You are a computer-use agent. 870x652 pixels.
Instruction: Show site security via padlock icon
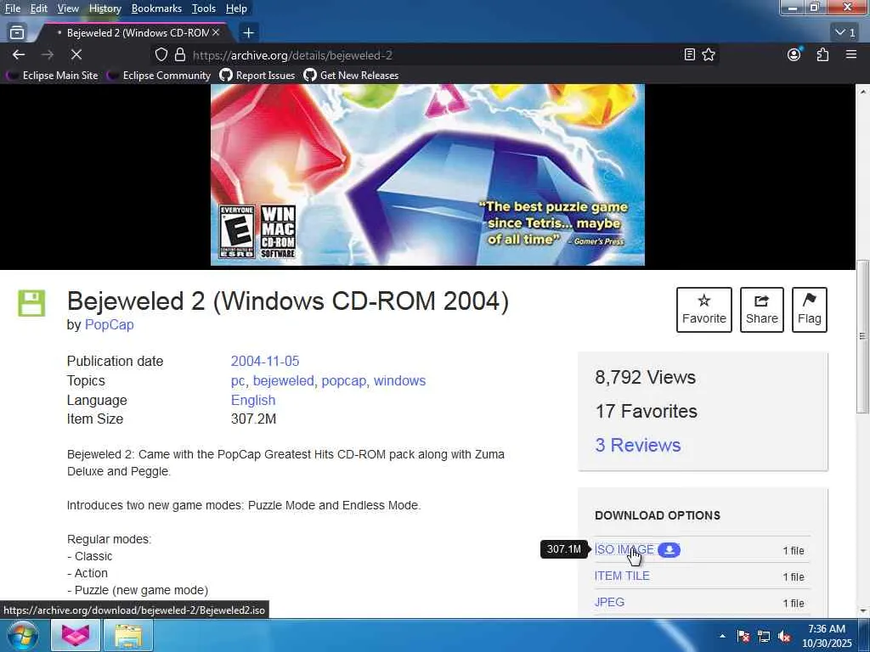point(180,54)
